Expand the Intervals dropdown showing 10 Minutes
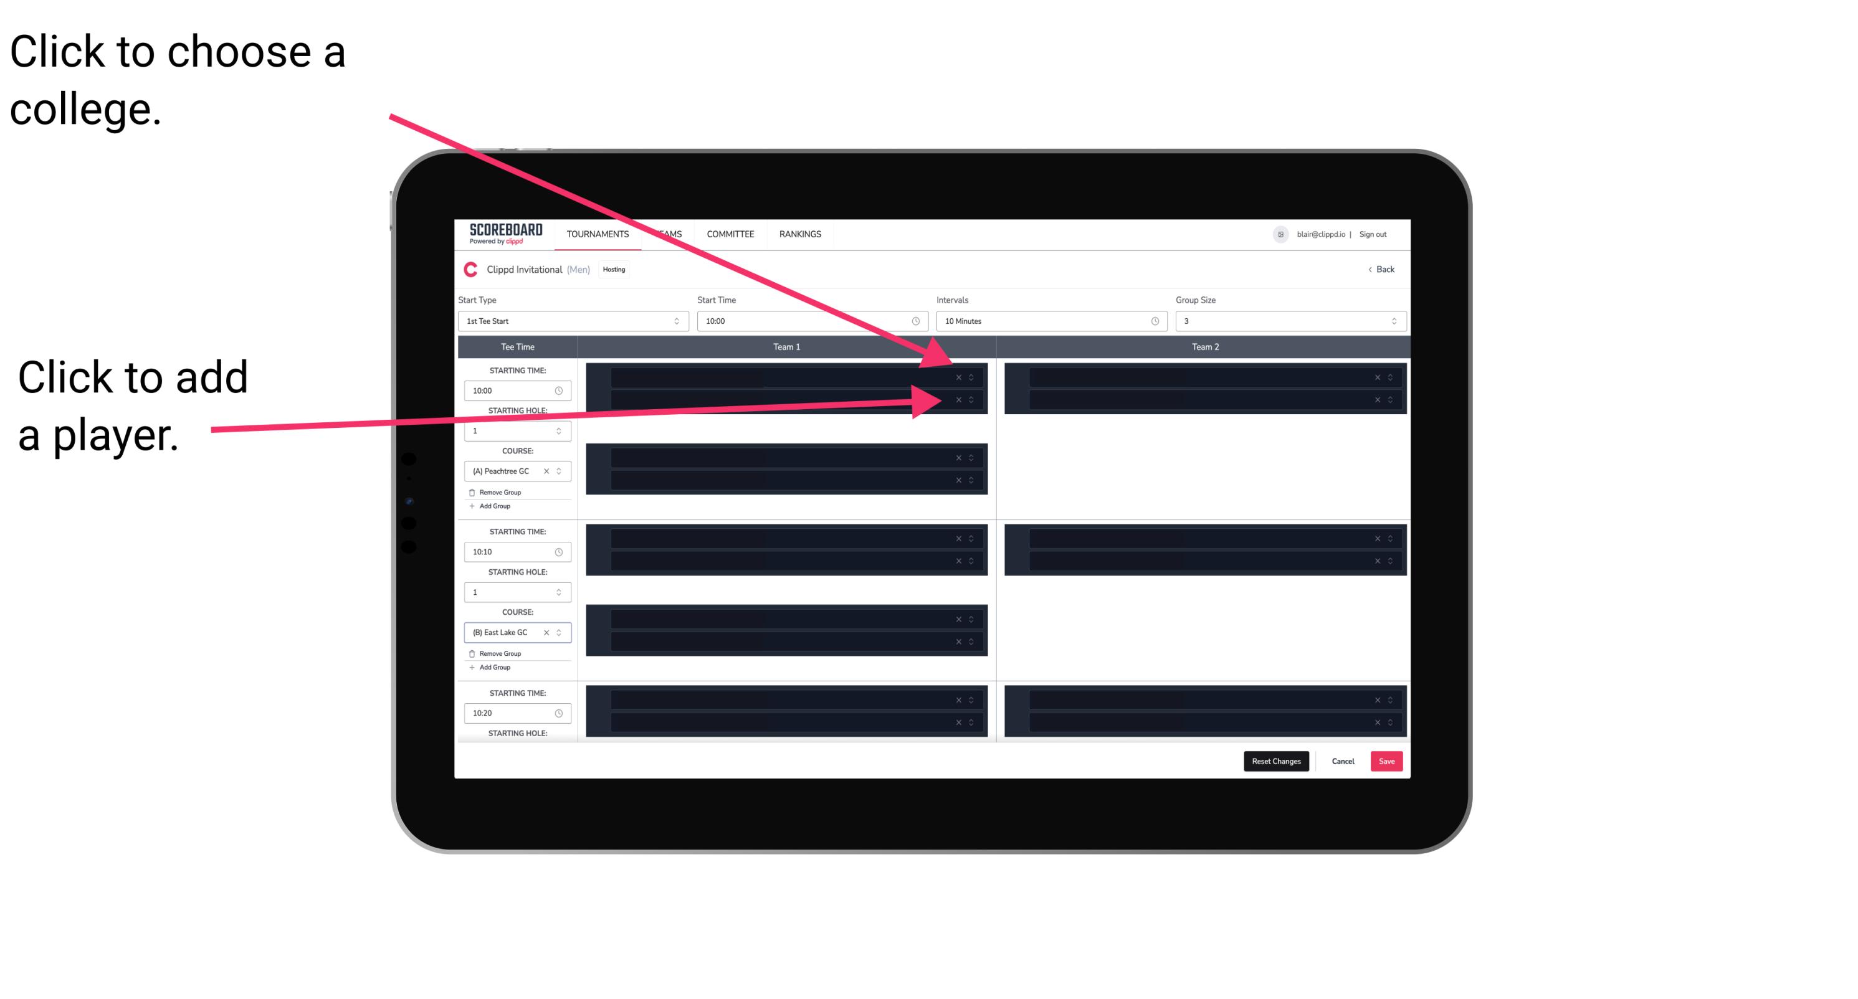The image size is (1858, 999). (1049, 321)
